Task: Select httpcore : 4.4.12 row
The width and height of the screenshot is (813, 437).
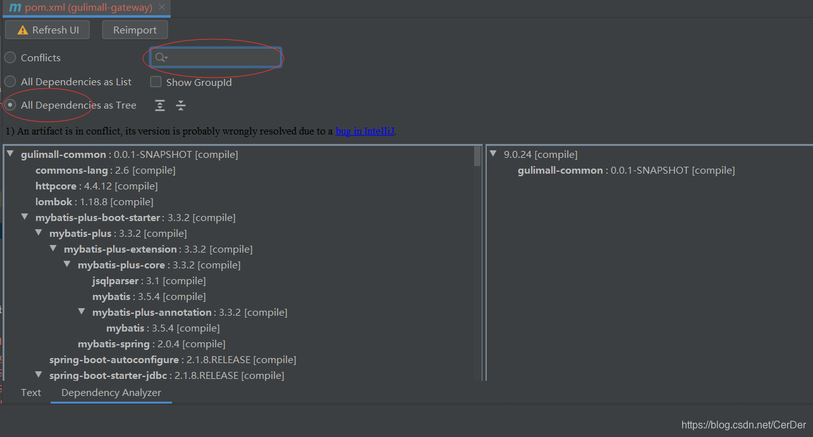Action: pos(97,186)
